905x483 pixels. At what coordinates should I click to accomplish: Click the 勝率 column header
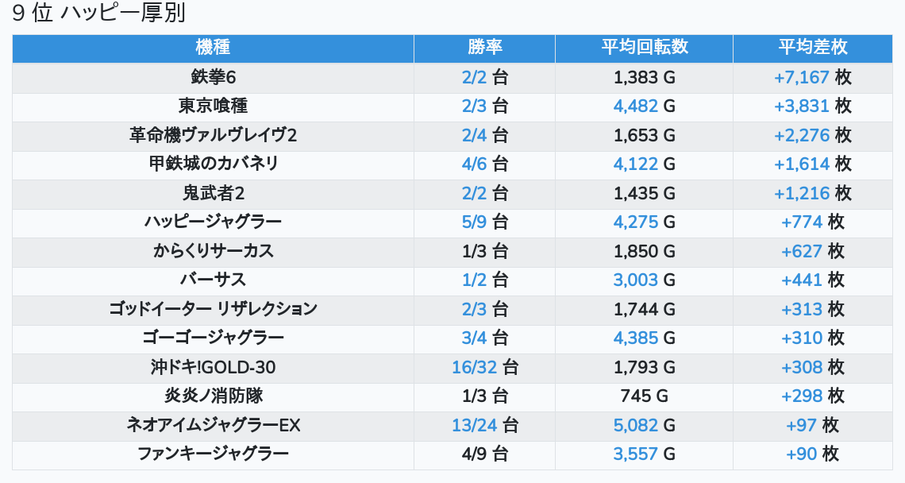pos(484,48)
